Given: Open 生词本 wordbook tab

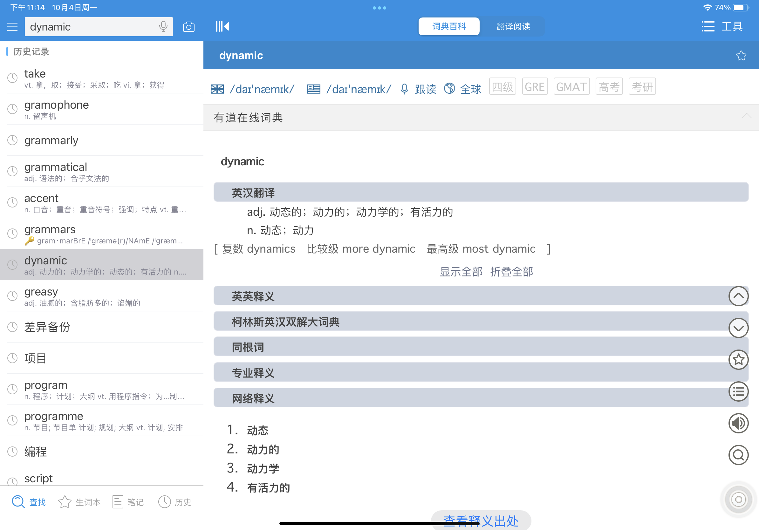Looking at the screenshot, I should 79,502.
